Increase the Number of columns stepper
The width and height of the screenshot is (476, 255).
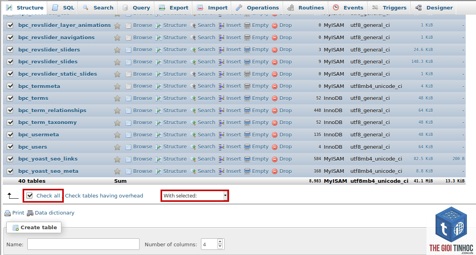pos(220,241)
